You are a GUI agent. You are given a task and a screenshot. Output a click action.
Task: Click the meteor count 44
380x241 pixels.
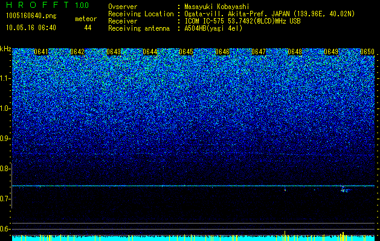point(88,28)
